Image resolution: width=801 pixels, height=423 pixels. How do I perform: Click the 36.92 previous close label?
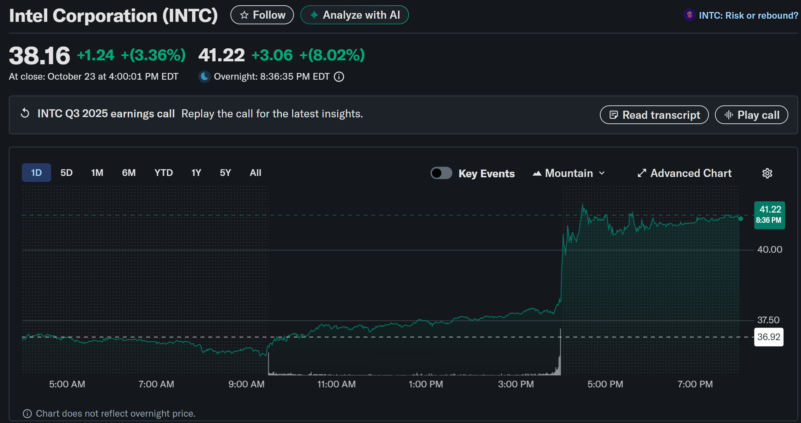pyautogui.click(x=769, y=337)
